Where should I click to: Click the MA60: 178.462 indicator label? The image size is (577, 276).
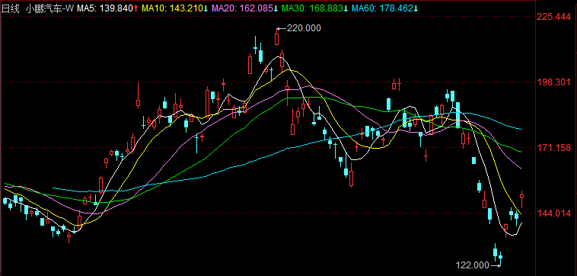(x=385, y=9)
